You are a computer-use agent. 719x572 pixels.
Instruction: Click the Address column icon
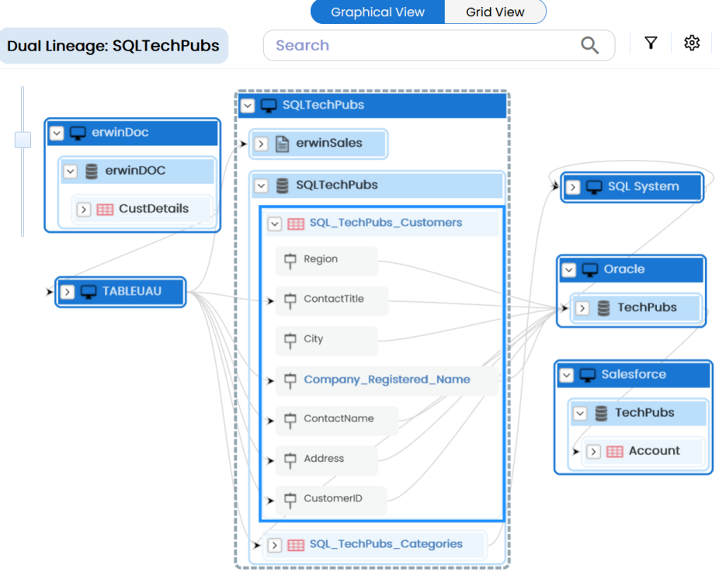(x=290, y=460)
